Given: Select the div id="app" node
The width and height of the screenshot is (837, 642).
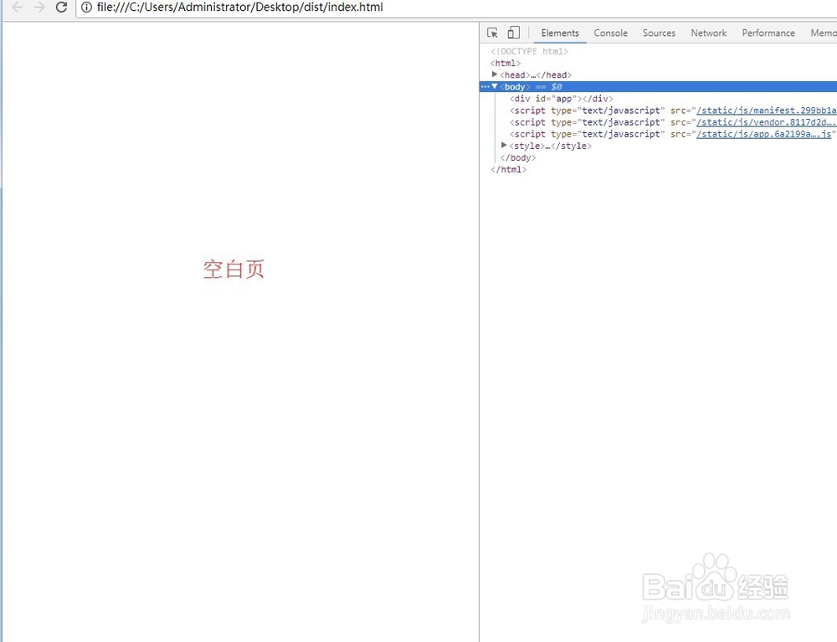Looking at the screenshot, I should (x=561, y=99).
